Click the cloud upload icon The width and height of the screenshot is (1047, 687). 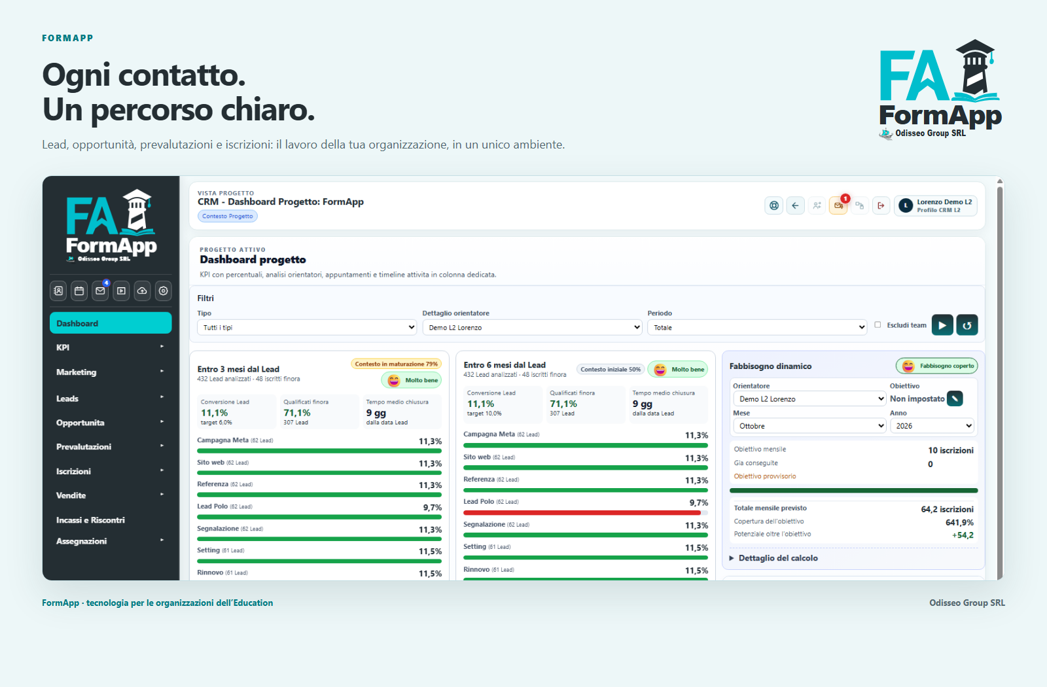click(142, 291)
